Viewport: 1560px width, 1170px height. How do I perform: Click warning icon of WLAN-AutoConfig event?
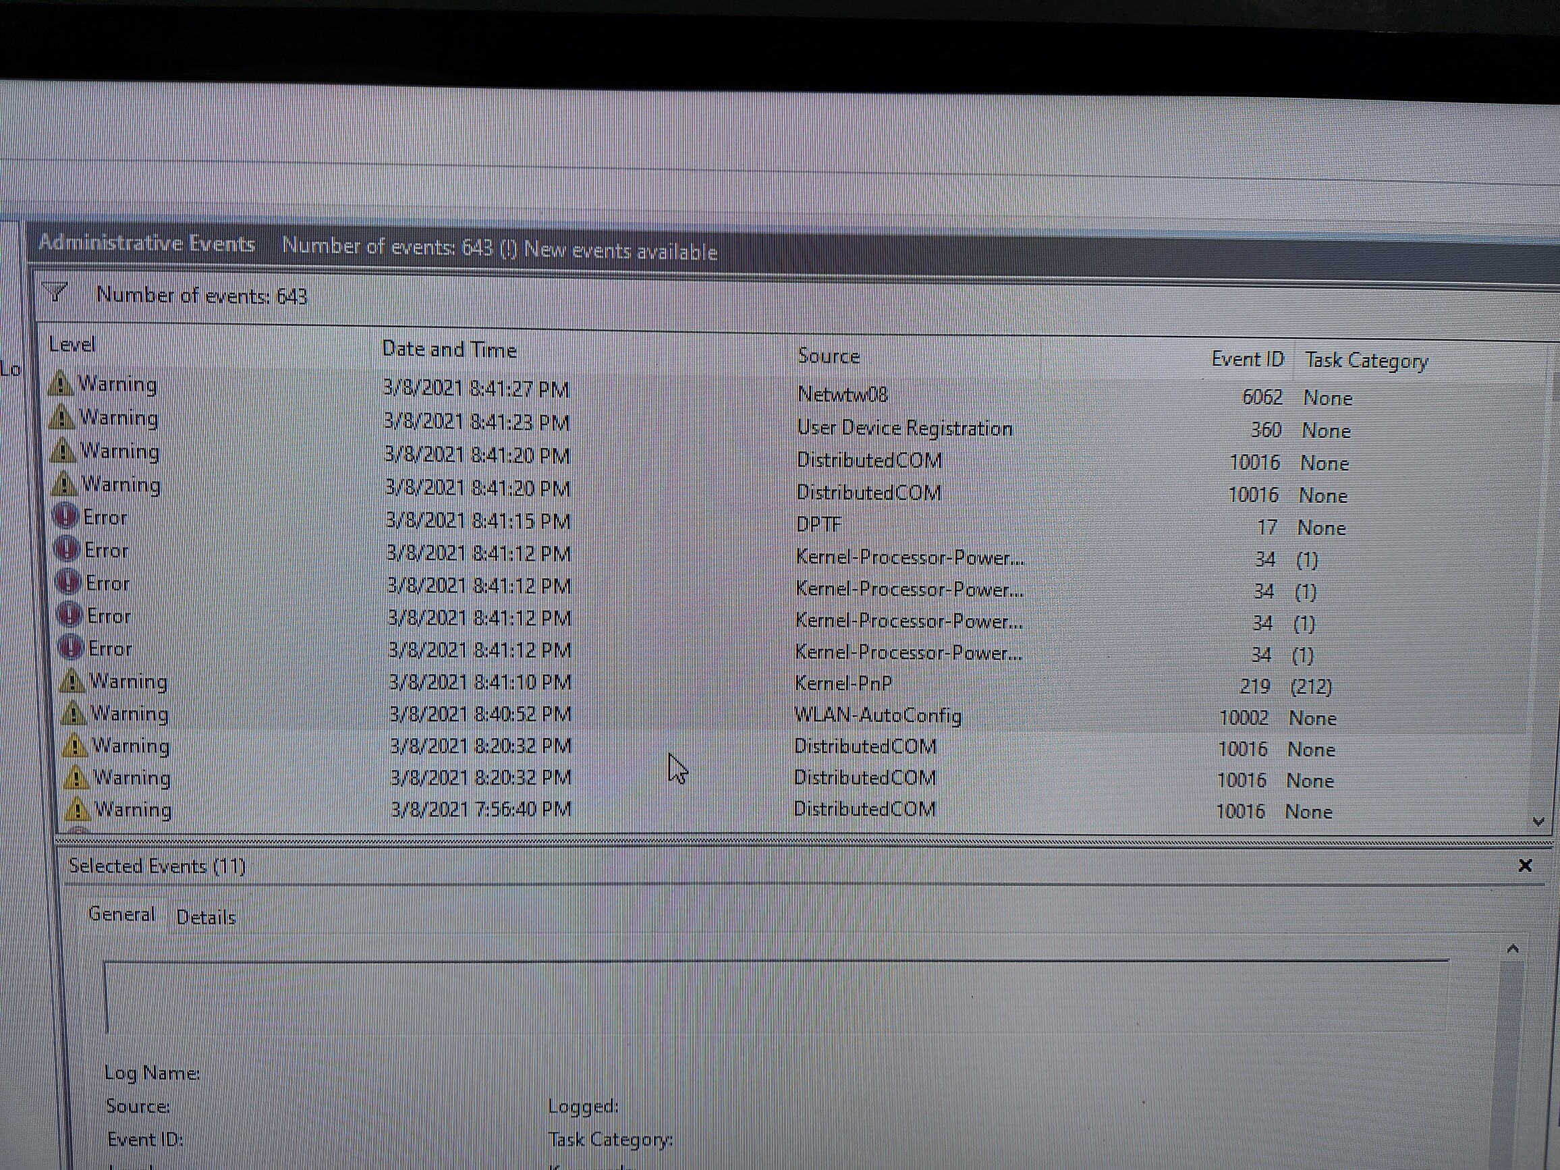tap(74, 714)
